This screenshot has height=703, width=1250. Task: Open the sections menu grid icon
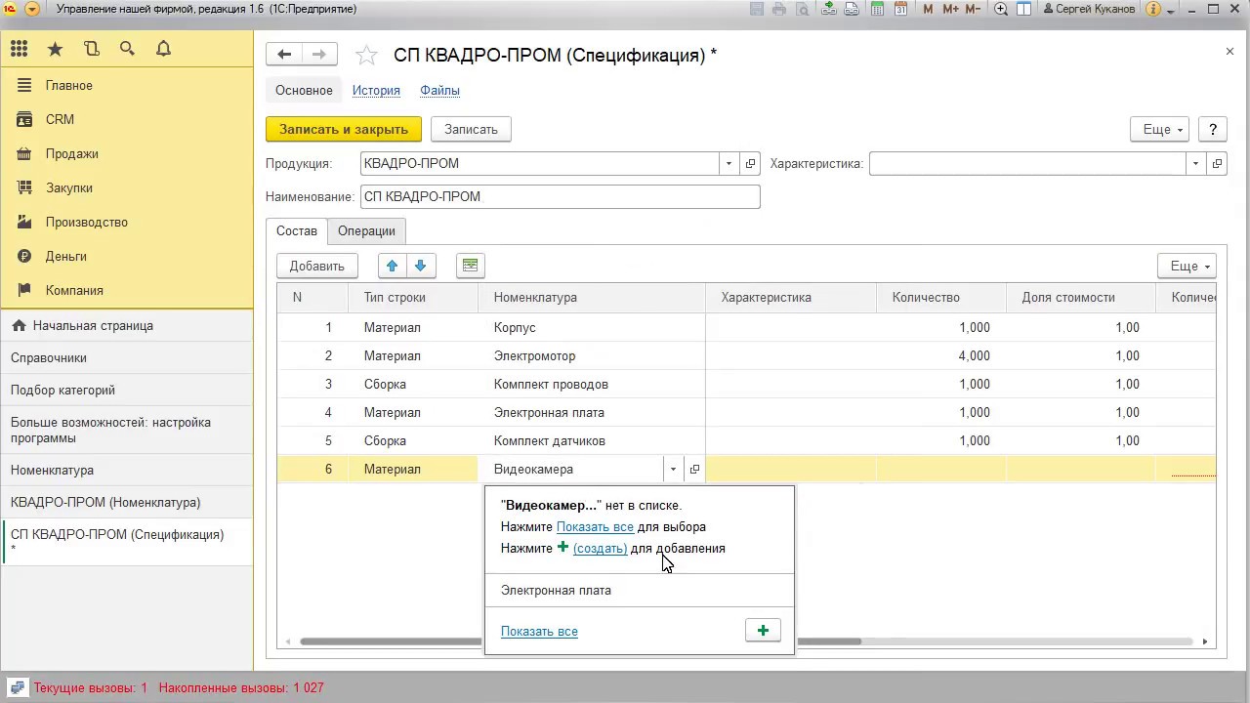(20, 49)
